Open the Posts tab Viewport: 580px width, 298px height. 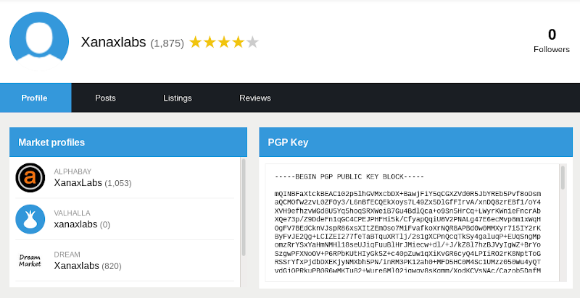point(105,98)
